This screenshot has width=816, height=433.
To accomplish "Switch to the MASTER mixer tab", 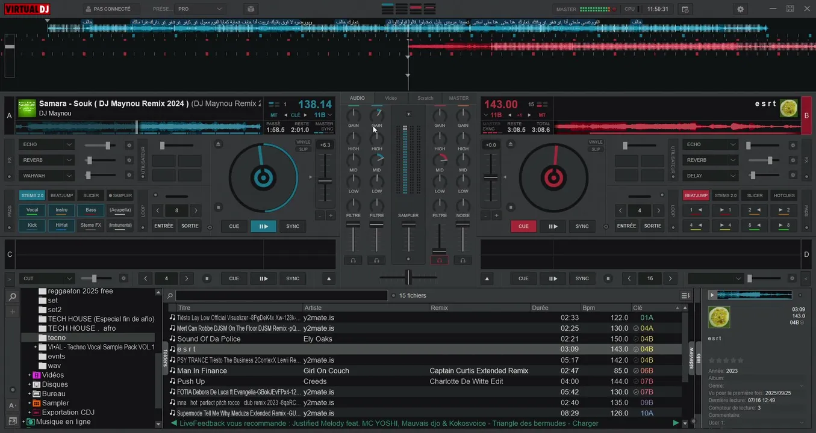I will [x=459, y=98].
